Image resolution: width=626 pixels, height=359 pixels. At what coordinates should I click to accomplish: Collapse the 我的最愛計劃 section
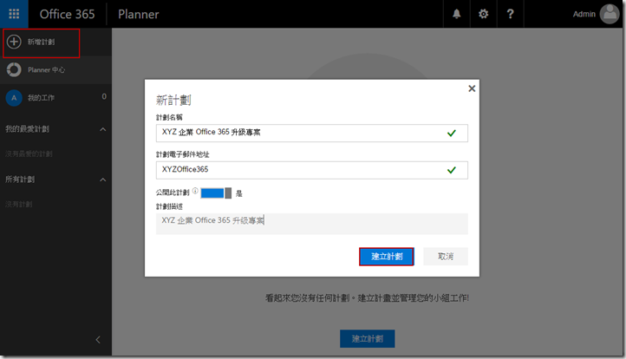coord(103,129)
